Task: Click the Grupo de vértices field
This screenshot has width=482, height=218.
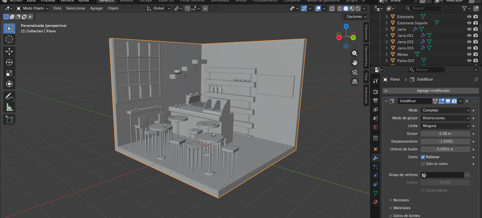Action: (442, 175)
